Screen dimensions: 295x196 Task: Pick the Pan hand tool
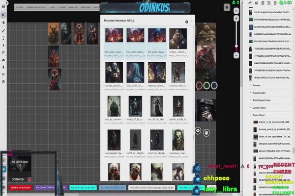[x=3, y=23]
